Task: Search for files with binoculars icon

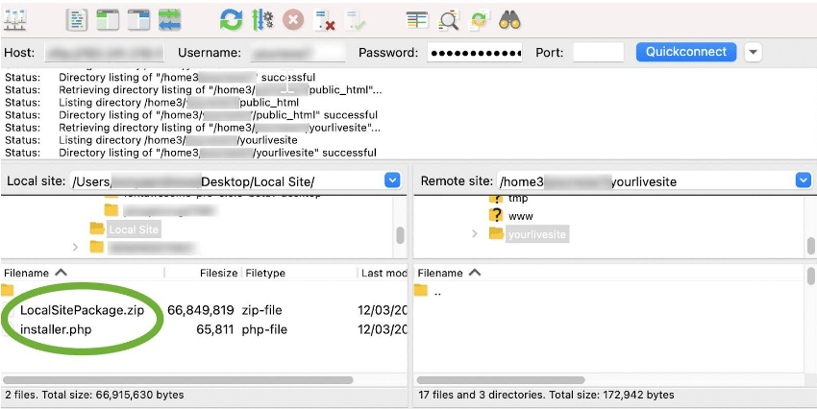Action: 510,20
